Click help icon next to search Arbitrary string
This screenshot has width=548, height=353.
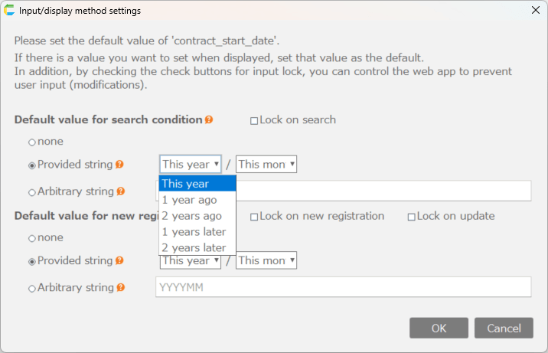pyautogui.click(x=120, y=191)
